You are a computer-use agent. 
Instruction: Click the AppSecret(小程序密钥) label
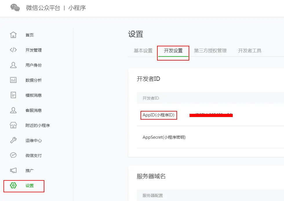[x=164, y=137]
